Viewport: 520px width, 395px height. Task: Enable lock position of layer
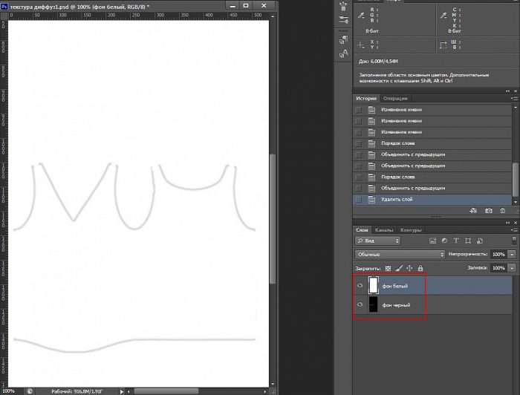point(409,267)
